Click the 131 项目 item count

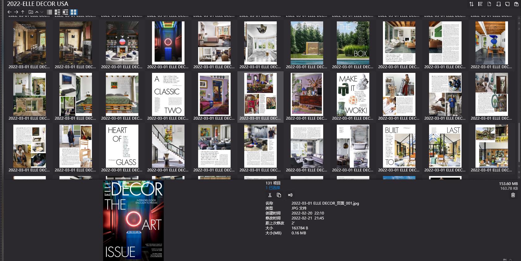pyautogui.click(x=273, y=183)
